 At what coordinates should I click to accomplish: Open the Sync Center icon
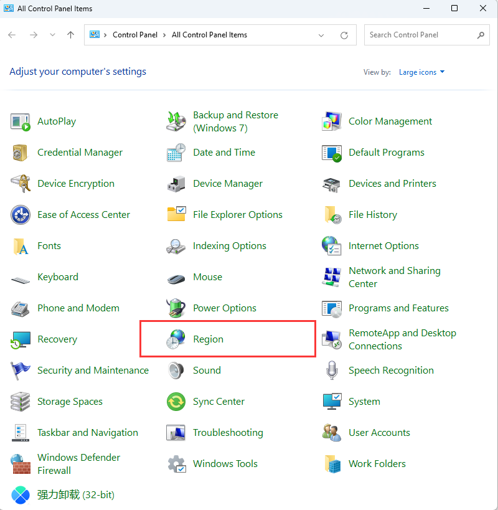pyautogui.click(x=176, y=402)
